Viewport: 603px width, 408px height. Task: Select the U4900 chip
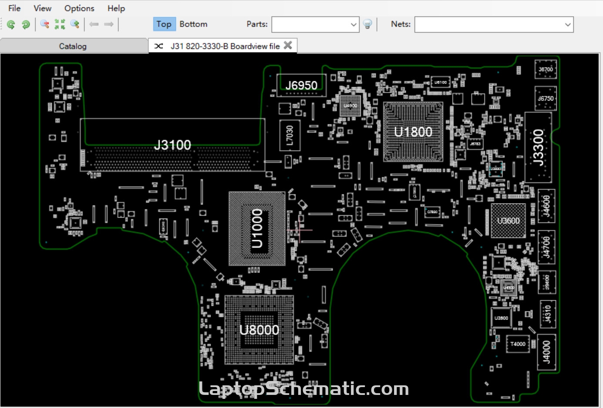tap(350, 106)
